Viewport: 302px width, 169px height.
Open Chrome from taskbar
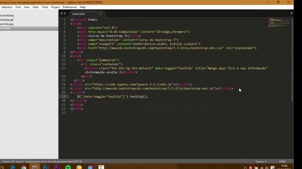(x=24, y=167)
